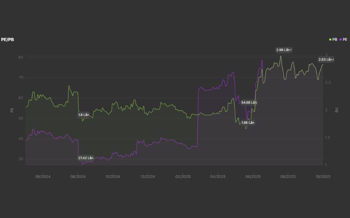Toggle the PE series in the legend
Image resolution: width=350 pixels, height=218 pixels.
click(x=344, y=39)
